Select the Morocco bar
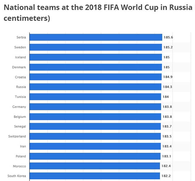The image size is (195, 181). [x=94, y=166]
